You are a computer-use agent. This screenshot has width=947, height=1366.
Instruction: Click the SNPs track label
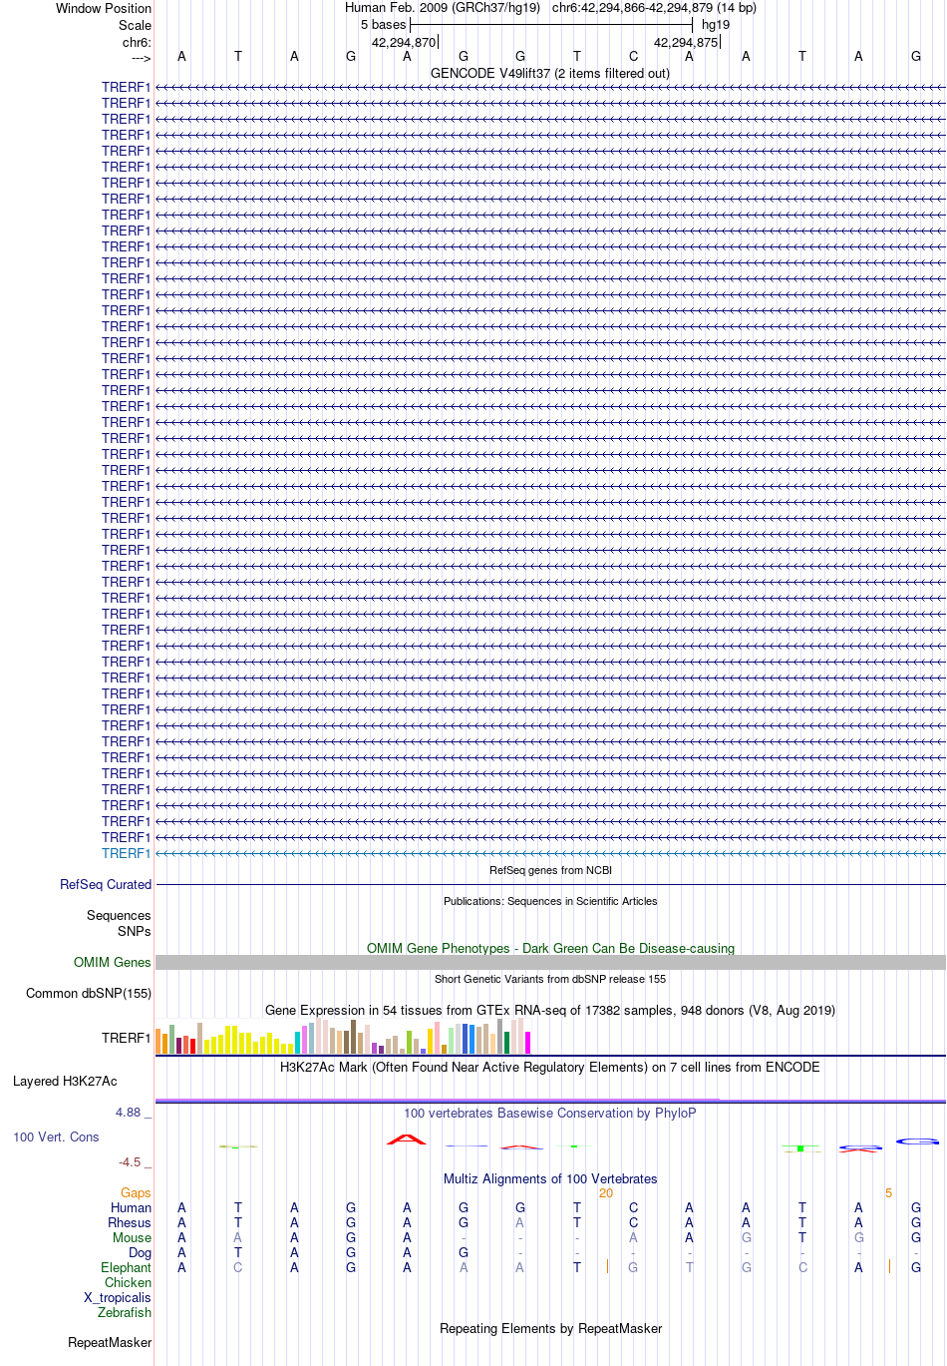pyautogui.click(x=134, y=931)
